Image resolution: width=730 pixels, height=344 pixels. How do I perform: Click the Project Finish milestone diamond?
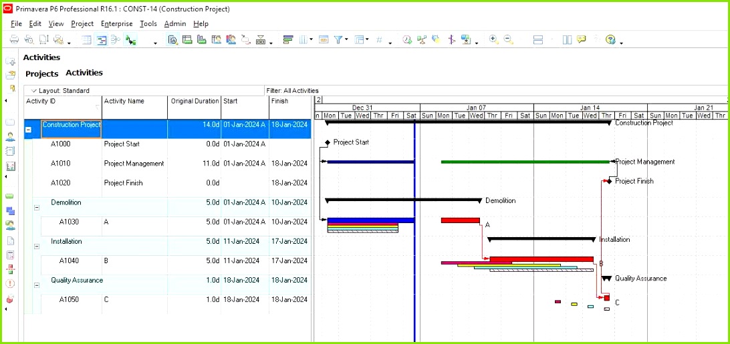click(x=608, y=181)
